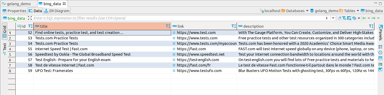Screen dimensions: 384x95
Task: Click the link column filter/sort icon
Action: point(233,26)
